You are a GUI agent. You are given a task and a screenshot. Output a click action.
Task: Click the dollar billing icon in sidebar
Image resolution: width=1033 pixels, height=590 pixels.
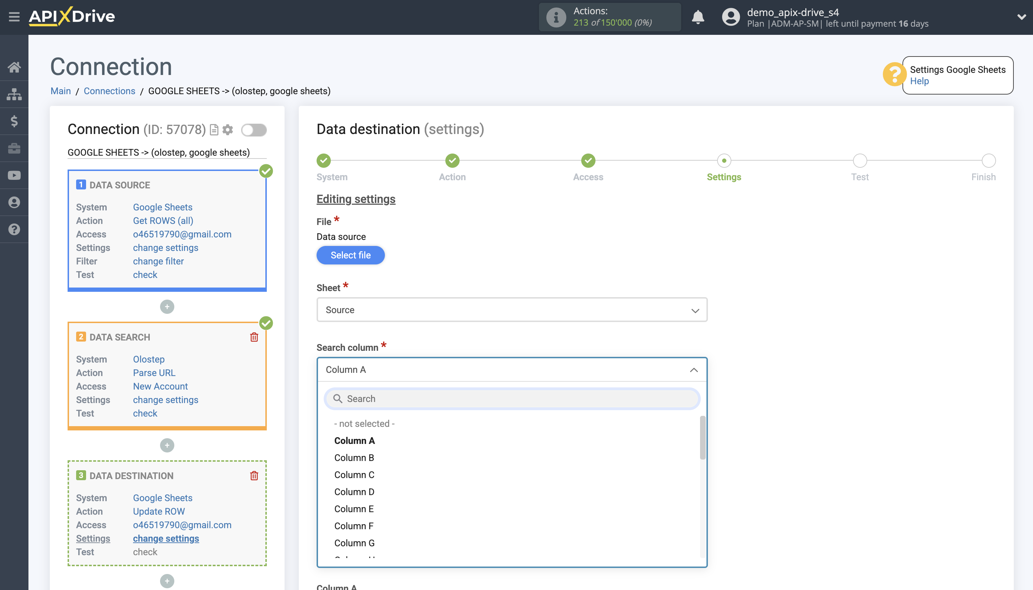[14, 121]
